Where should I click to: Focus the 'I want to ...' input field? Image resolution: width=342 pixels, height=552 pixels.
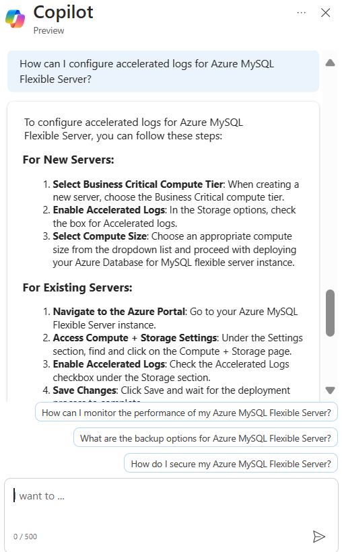point(171,504)
